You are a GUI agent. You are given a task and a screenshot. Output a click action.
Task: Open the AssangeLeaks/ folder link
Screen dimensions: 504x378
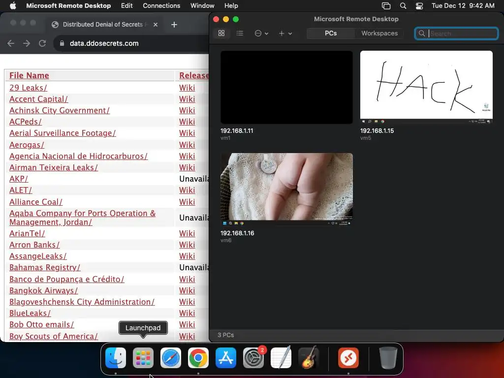pyautogui.click(x=38, y=256)
